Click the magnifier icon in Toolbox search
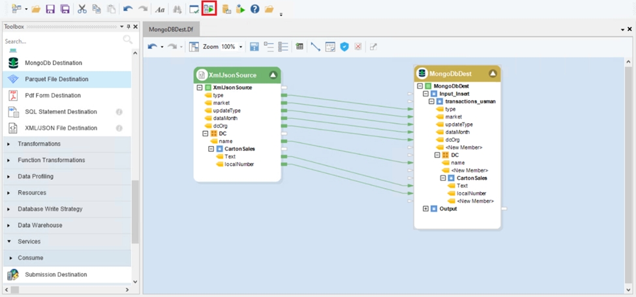The height and width of the screenshot is (297, 636). tap(128, 40)
